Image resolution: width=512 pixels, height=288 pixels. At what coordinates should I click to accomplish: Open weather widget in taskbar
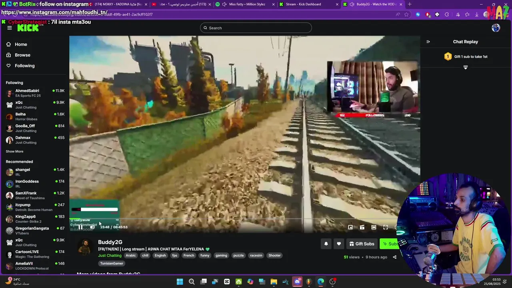point(18,282)
